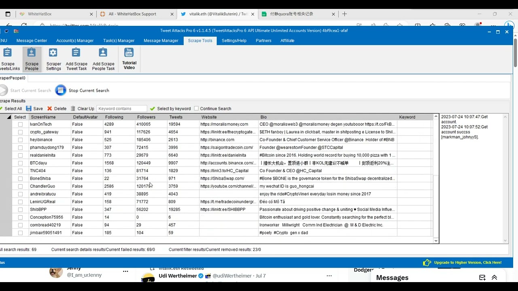Viewport: 518px width, 291px height.
Task: Click the Keyword contains input field
Action: coord(122,108)
